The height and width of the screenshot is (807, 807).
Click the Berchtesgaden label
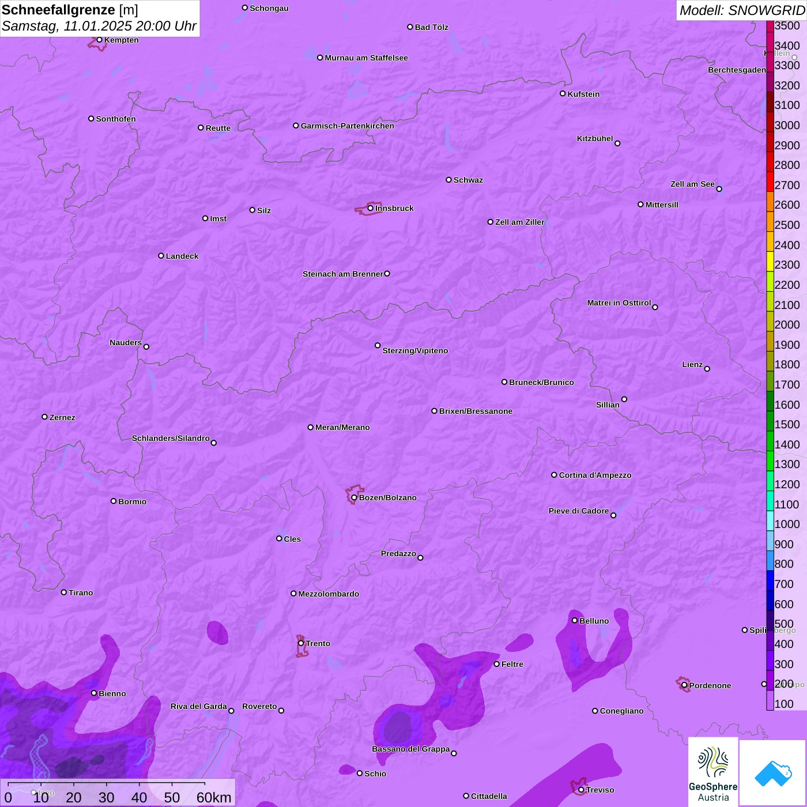click(737, 70)
